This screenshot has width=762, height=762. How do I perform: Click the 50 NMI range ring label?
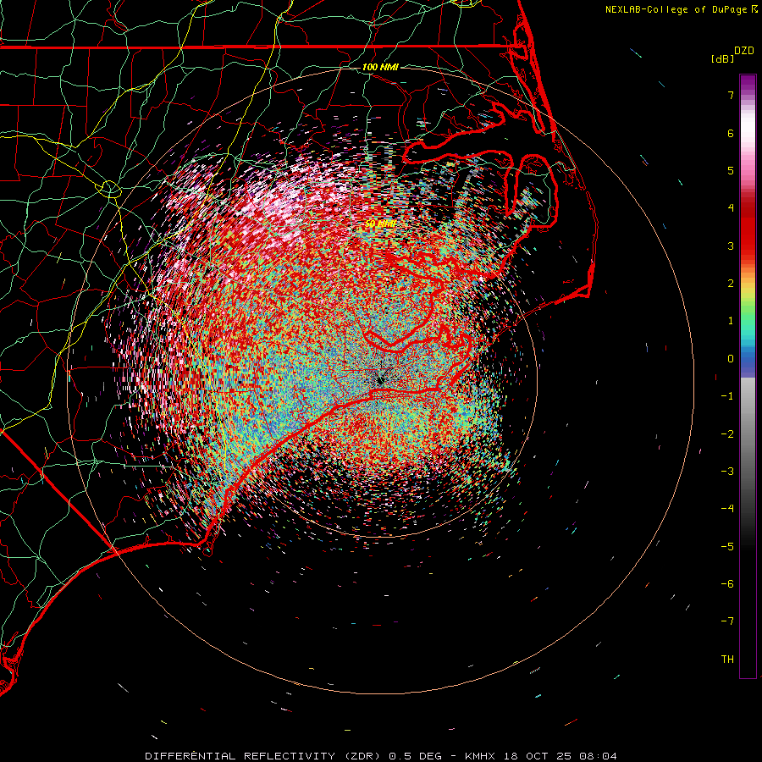pos(380,224)
